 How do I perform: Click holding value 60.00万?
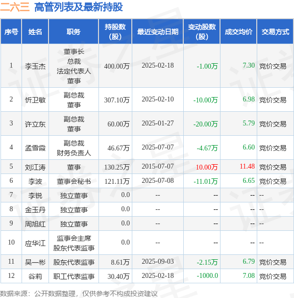(x=119, y=124)
